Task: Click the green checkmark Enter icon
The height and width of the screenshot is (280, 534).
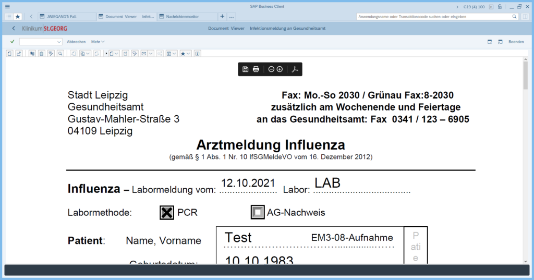Action: (x=13, y=42)
